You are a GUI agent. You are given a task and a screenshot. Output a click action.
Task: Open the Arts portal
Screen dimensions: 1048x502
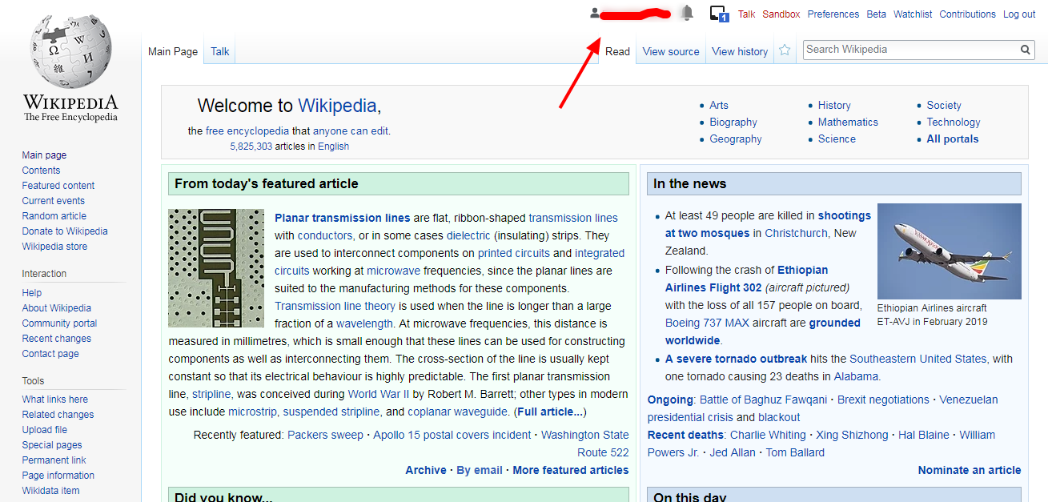tap(719, 105)
